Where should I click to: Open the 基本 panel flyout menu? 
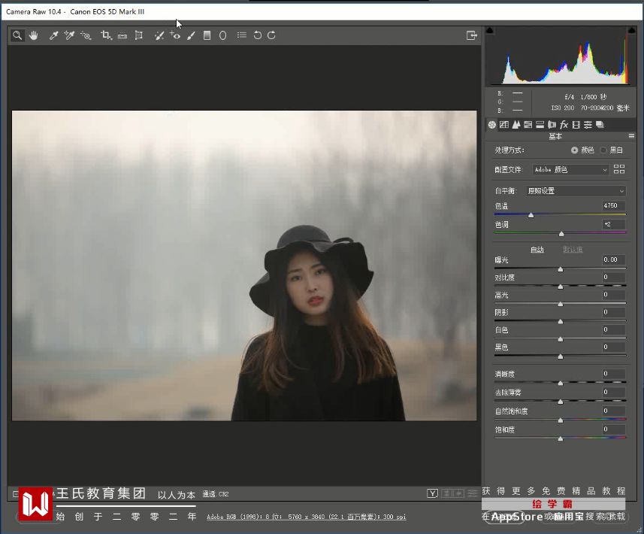(631, 135)
